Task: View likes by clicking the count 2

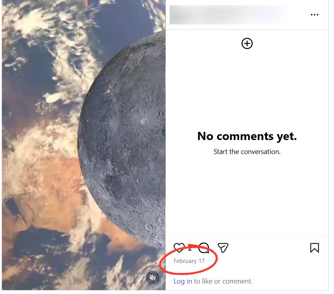Action: point(190,248)
